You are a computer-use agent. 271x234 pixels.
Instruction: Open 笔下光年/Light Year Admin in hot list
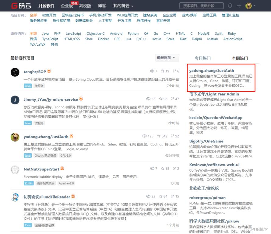pos(214,94)
